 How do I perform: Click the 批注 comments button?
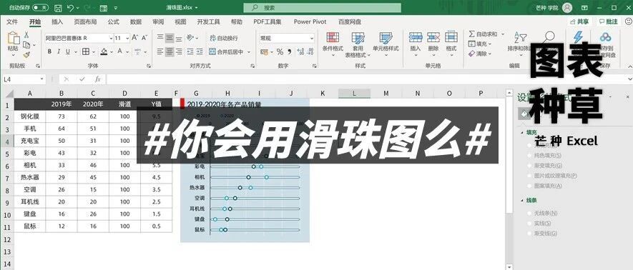(609, 21)
